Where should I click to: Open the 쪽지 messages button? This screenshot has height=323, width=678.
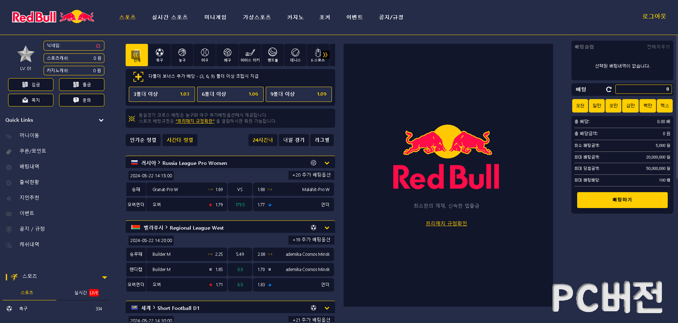click(x=31, y=100)
